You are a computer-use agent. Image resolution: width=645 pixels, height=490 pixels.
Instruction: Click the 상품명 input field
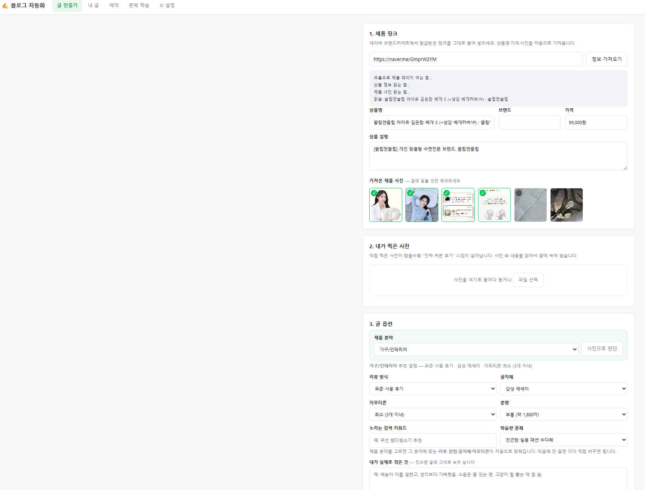[x=432, y=122]
